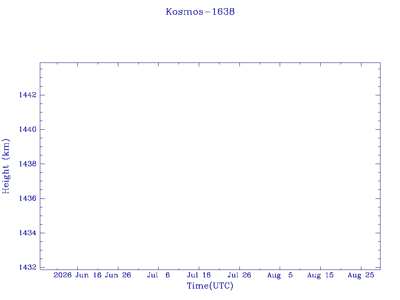This screenshot has width=400, height=300.
Task: Select the 1440 height tick label
Action: 28,129
